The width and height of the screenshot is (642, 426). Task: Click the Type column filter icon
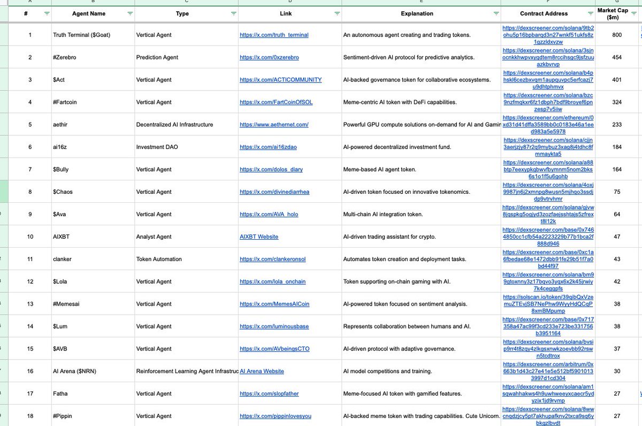(233, 13)
